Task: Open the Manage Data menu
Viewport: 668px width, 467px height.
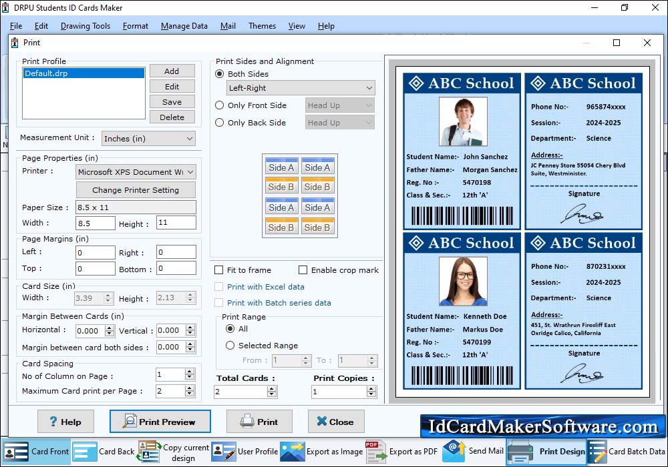Action: click(184, 26)
